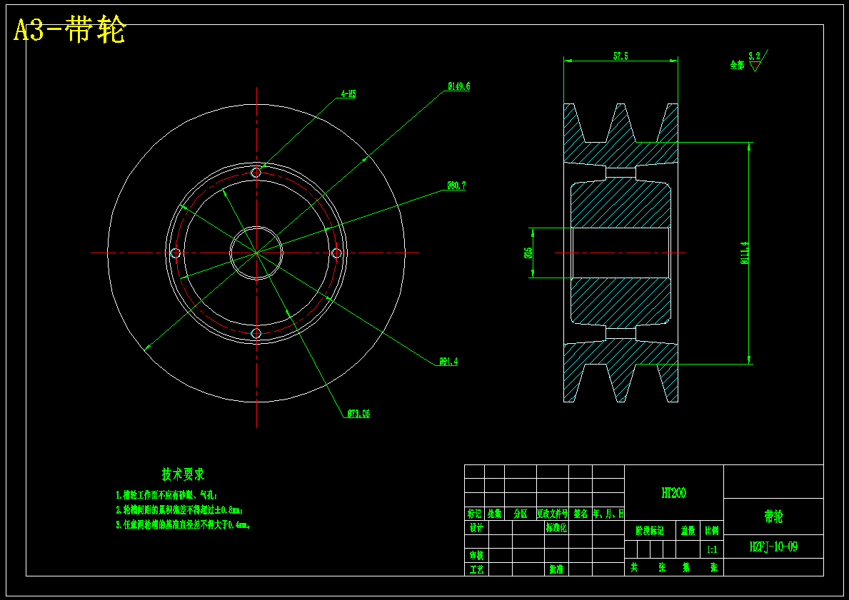Image resolution: width=849 pixels, height=600 pixels.
Task: Select requirement line 1 about 砂眼、气孔
Action: pos(167,494)
